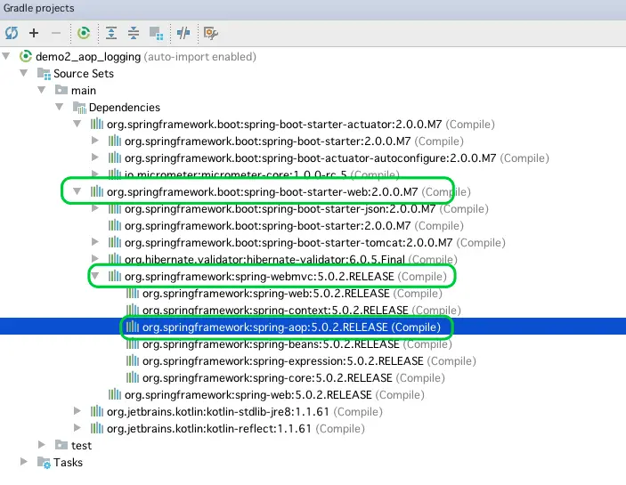The height and width of the screenshot is (485, 626).
Task: Click the Tasks folder gear icon
Action: 44,462
